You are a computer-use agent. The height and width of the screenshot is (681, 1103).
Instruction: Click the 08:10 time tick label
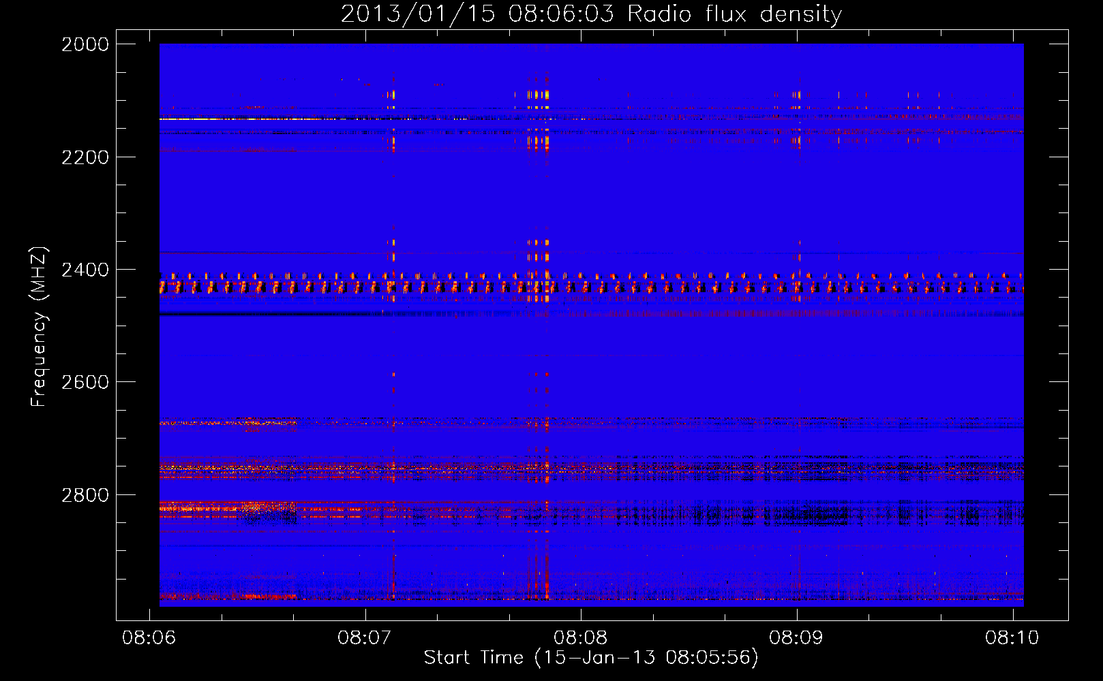point(1012,637)
